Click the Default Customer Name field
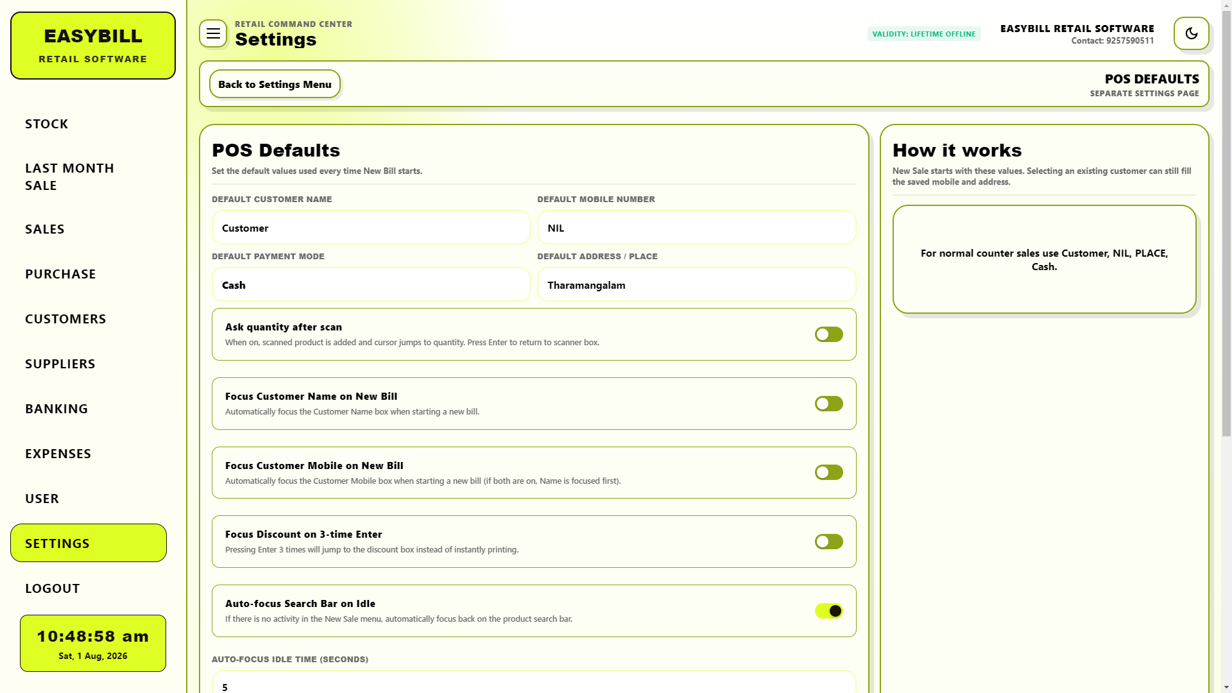This screenshot has height=693, width=1232. 371,227
